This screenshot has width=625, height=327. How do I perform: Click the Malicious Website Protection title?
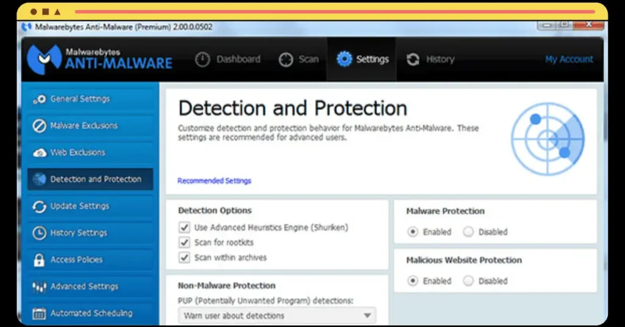464,260
